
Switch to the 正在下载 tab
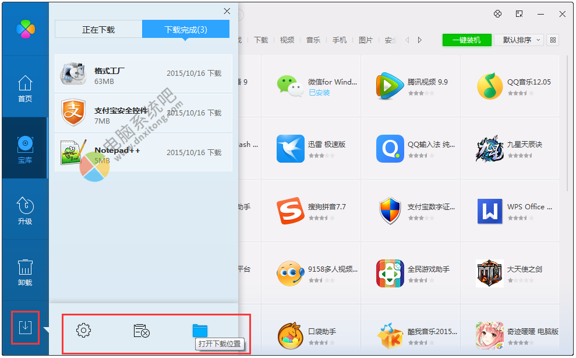[x=98, y=29]
